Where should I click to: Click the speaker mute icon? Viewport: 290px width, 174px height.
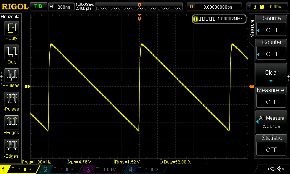tap(281, 169)
